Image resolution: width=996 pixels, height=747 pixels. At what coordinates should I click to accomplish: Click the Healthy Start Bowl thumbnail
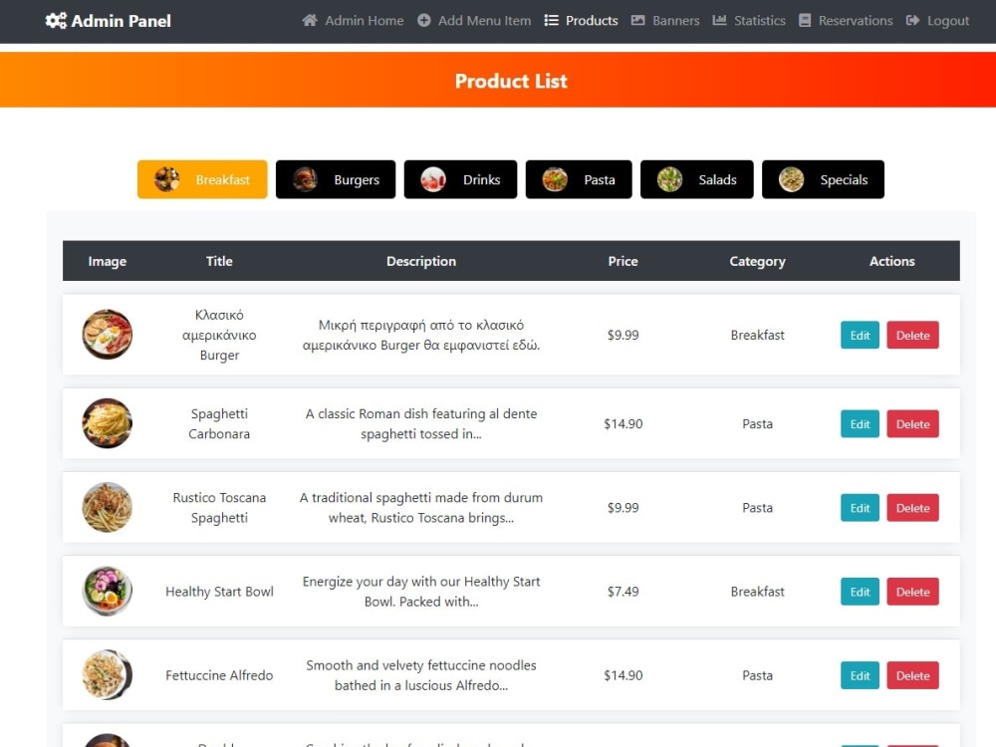pos(108,591)
